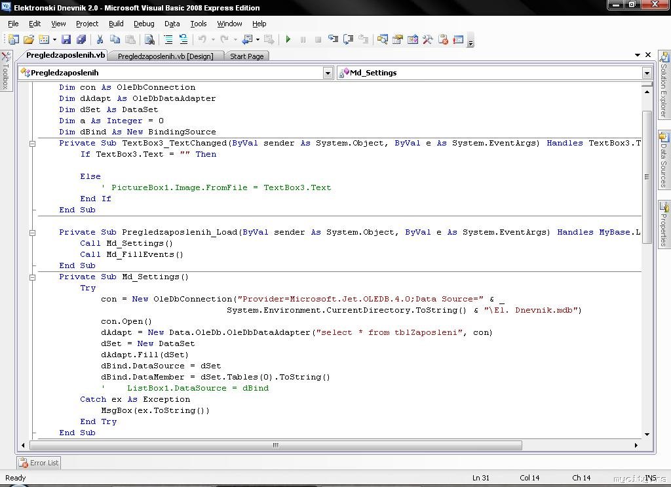Screen dimensions: 671x487
Task: Click the Start Debugging play icon
Action: click(x=288, y=39)
